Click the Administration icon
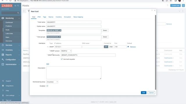 coord(3,64)
